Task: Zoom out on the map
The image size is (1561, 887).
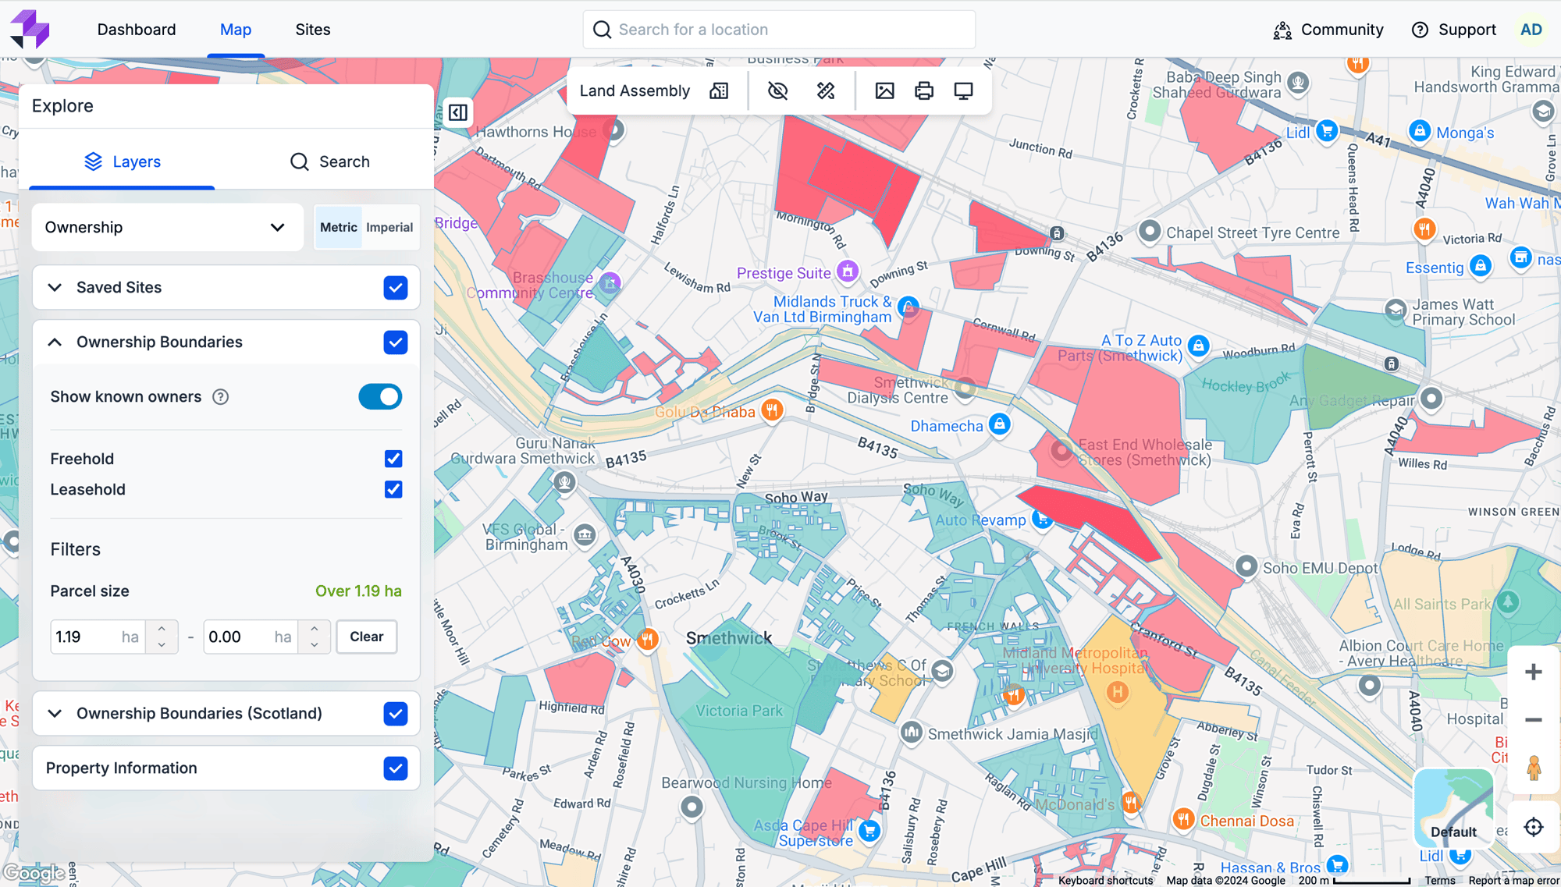Action: coord(1533,720)
